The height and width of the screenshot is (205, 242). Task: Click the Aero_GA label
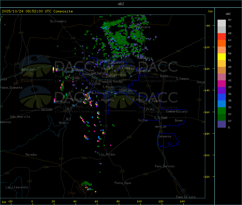pos(161,127)
